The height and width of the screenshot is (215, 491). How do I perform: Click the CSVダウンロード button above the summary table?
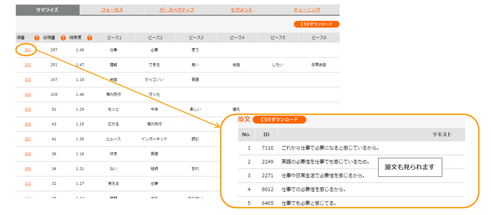(316, 24)
